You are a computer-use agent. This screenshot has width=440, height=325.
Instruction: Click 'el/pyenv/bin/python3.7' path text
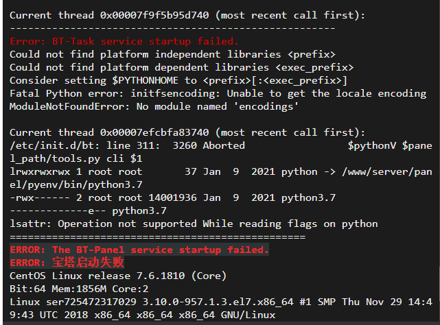(x=76, y=185)
